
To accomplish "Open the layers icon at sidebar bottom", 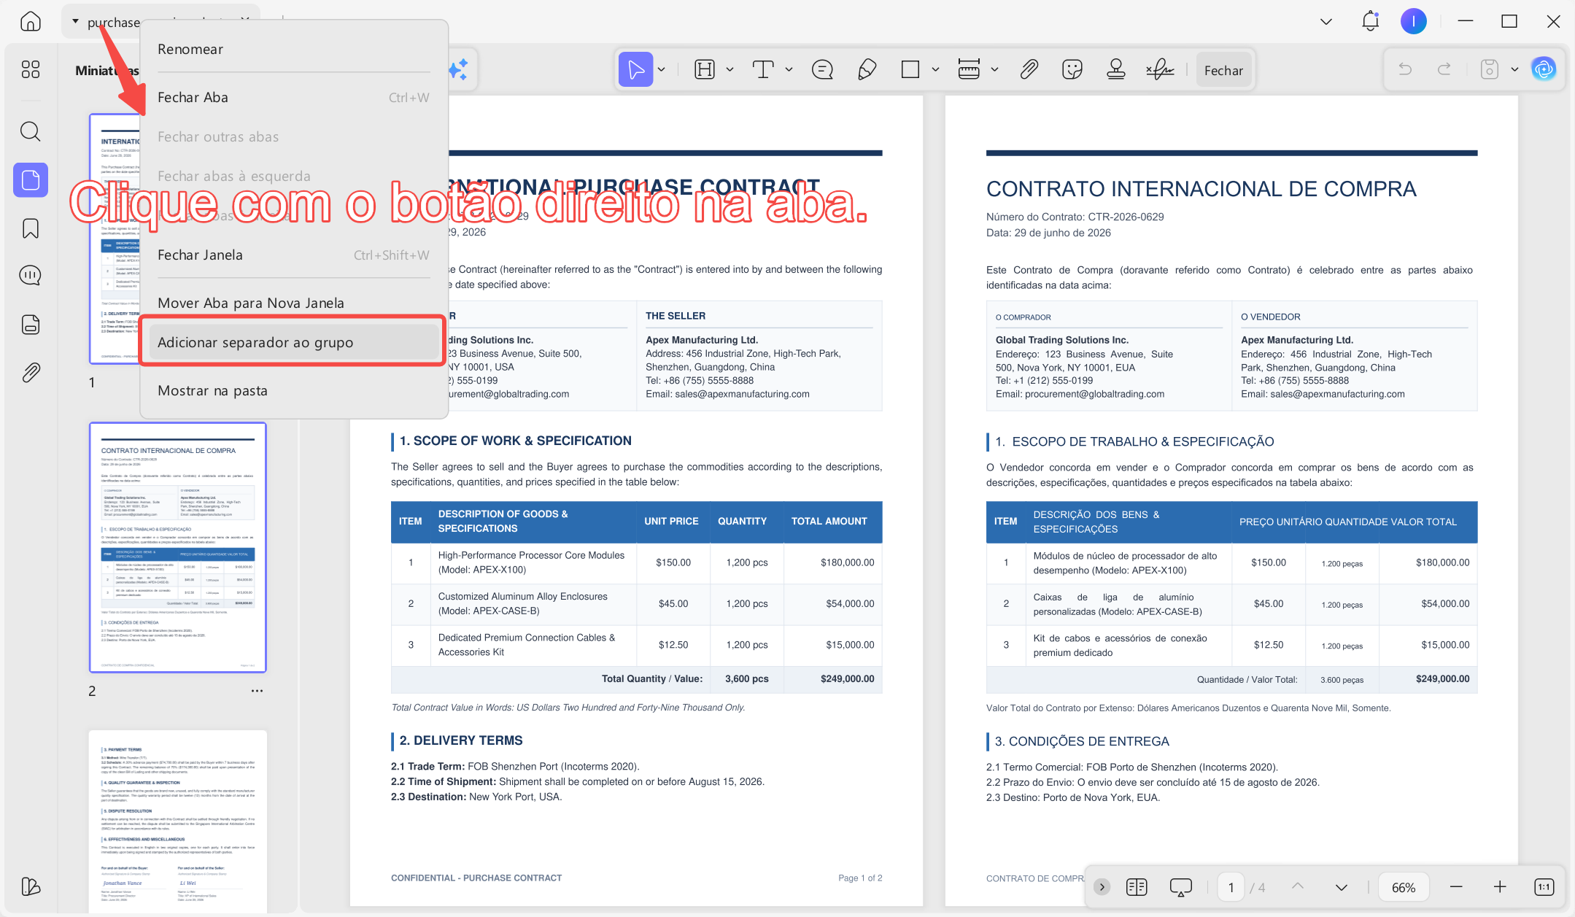I will coord(31,886).
